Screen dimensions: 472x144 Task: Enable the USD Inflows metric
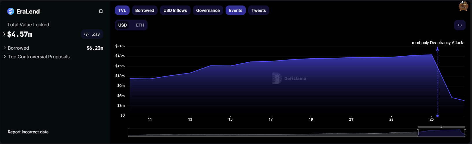175,10
